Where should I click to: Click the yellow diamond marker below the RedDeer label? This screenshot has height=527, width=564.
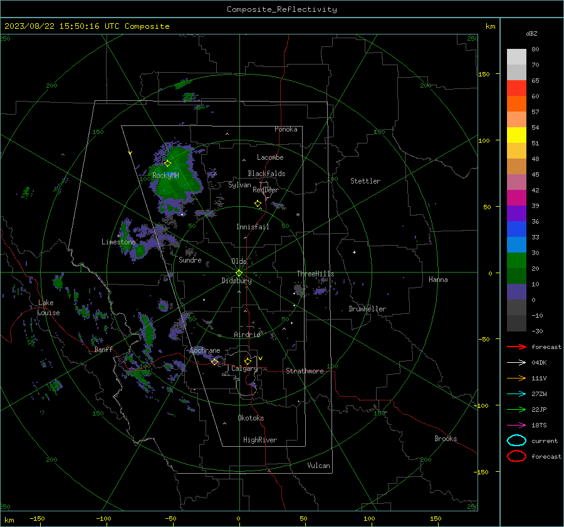pos(258,204)
